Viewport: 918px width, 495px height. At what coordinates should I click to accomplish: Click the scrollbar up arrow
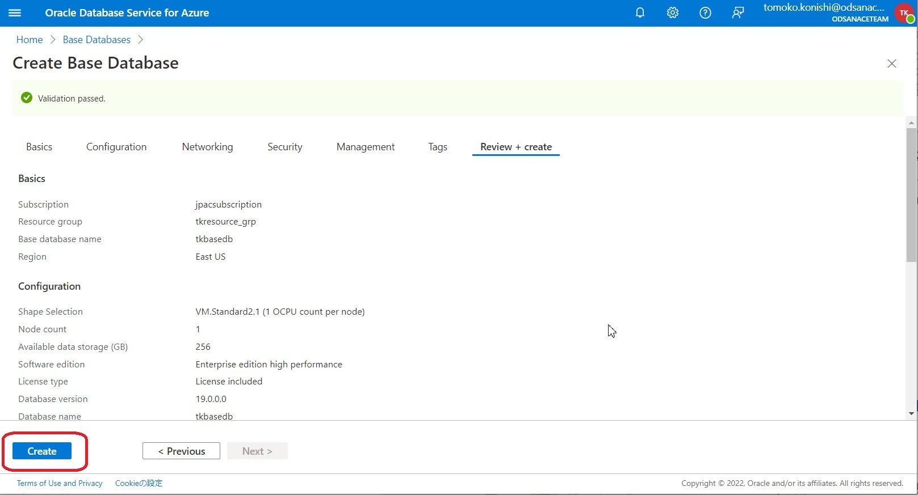(911, 122)
